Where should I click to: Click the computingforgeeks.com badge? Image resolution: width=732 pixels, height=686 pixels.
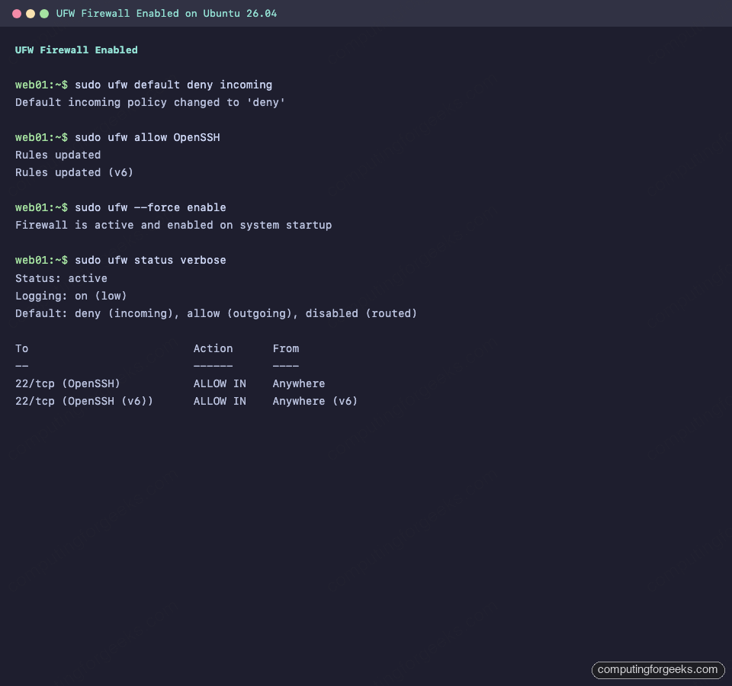click(x=657, y=670)
